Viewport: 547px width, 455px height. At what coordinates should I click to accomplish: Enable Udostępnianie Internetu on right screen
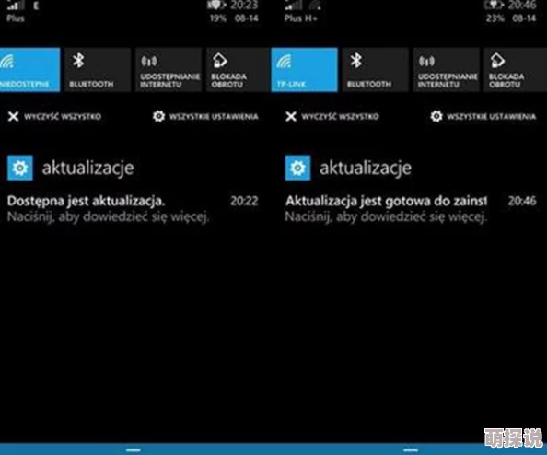(447, 70)
